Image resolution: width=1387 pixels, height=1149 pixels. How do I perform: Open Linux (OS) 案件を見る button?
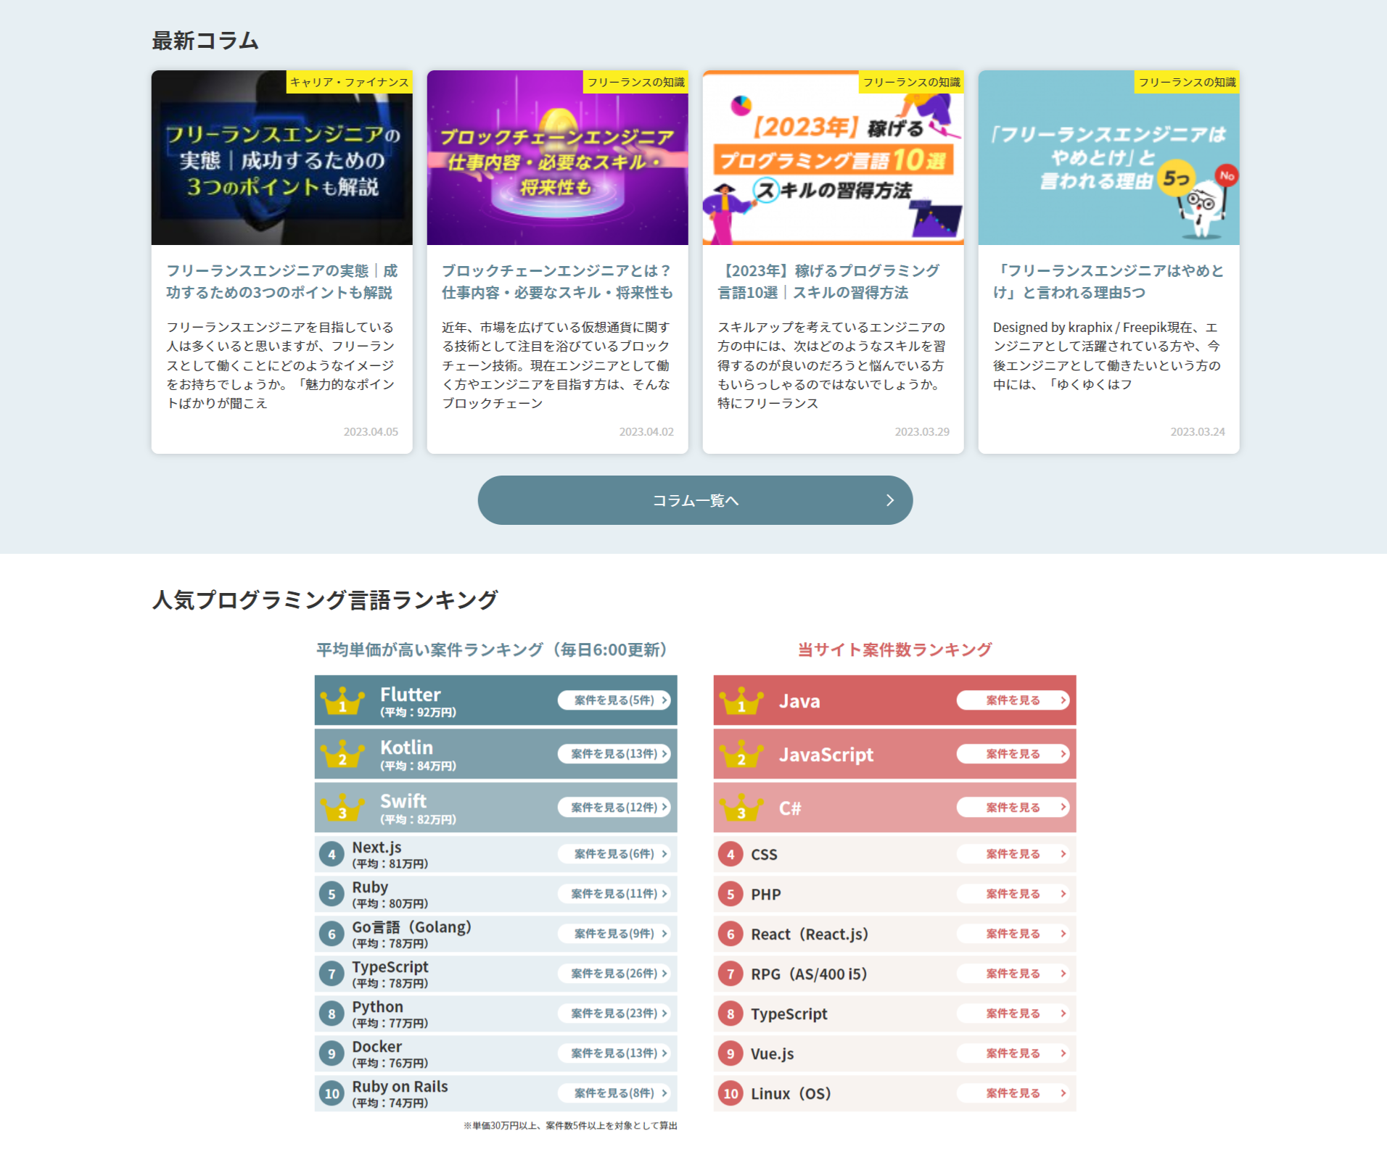pos(1013,1093)
